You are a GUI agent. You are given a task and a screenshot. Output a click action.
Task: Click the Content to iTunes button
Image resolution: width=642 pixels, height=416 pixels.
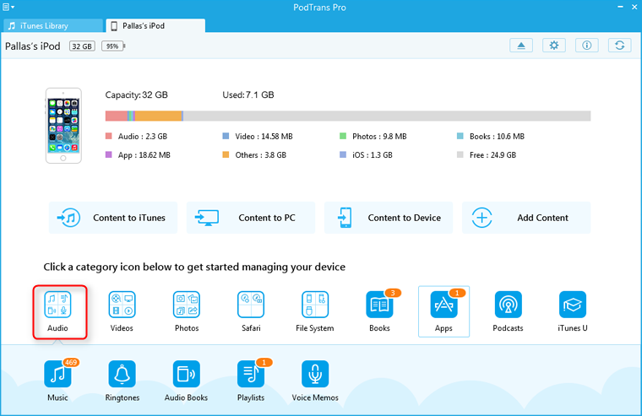coord(113,218)
